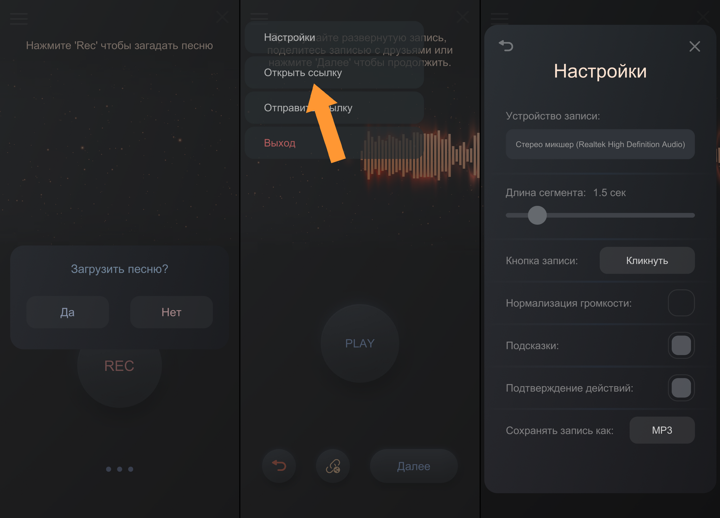720x518 pixels.
Task: Select Стерео микшер recording device
Action: [601, 145]
